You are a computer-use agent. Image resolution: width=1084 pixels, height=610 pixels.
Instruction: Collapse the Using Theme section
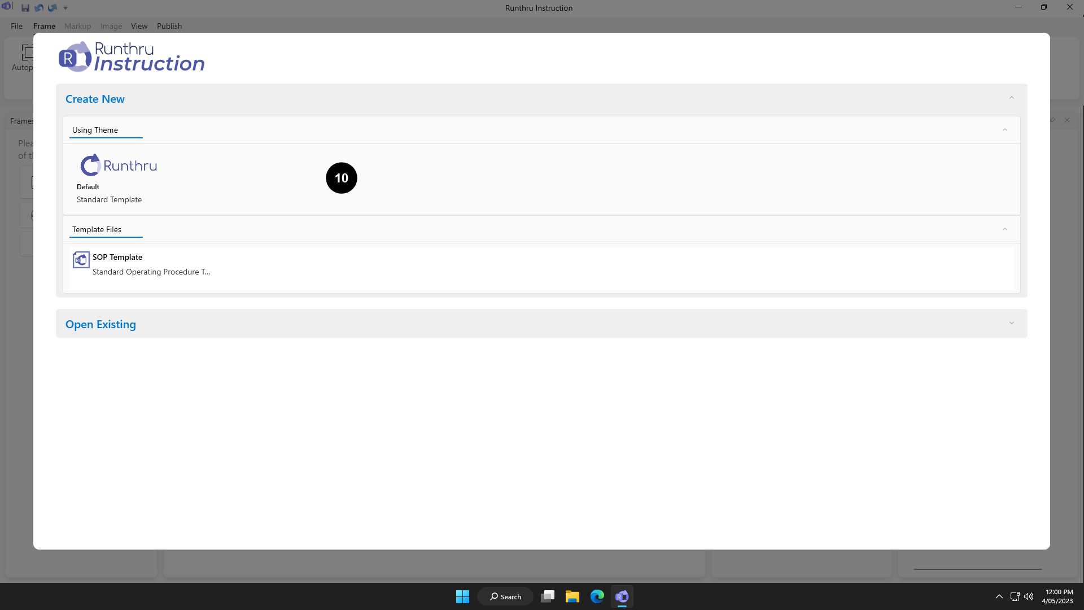pos(1004,130)
